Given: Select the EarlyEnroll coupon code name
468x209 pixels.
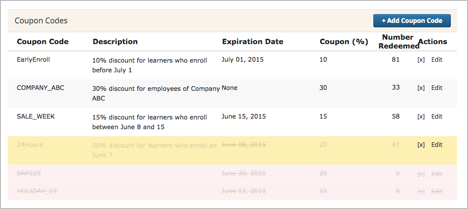Looking at the screenshot, I should pos(33,59).
